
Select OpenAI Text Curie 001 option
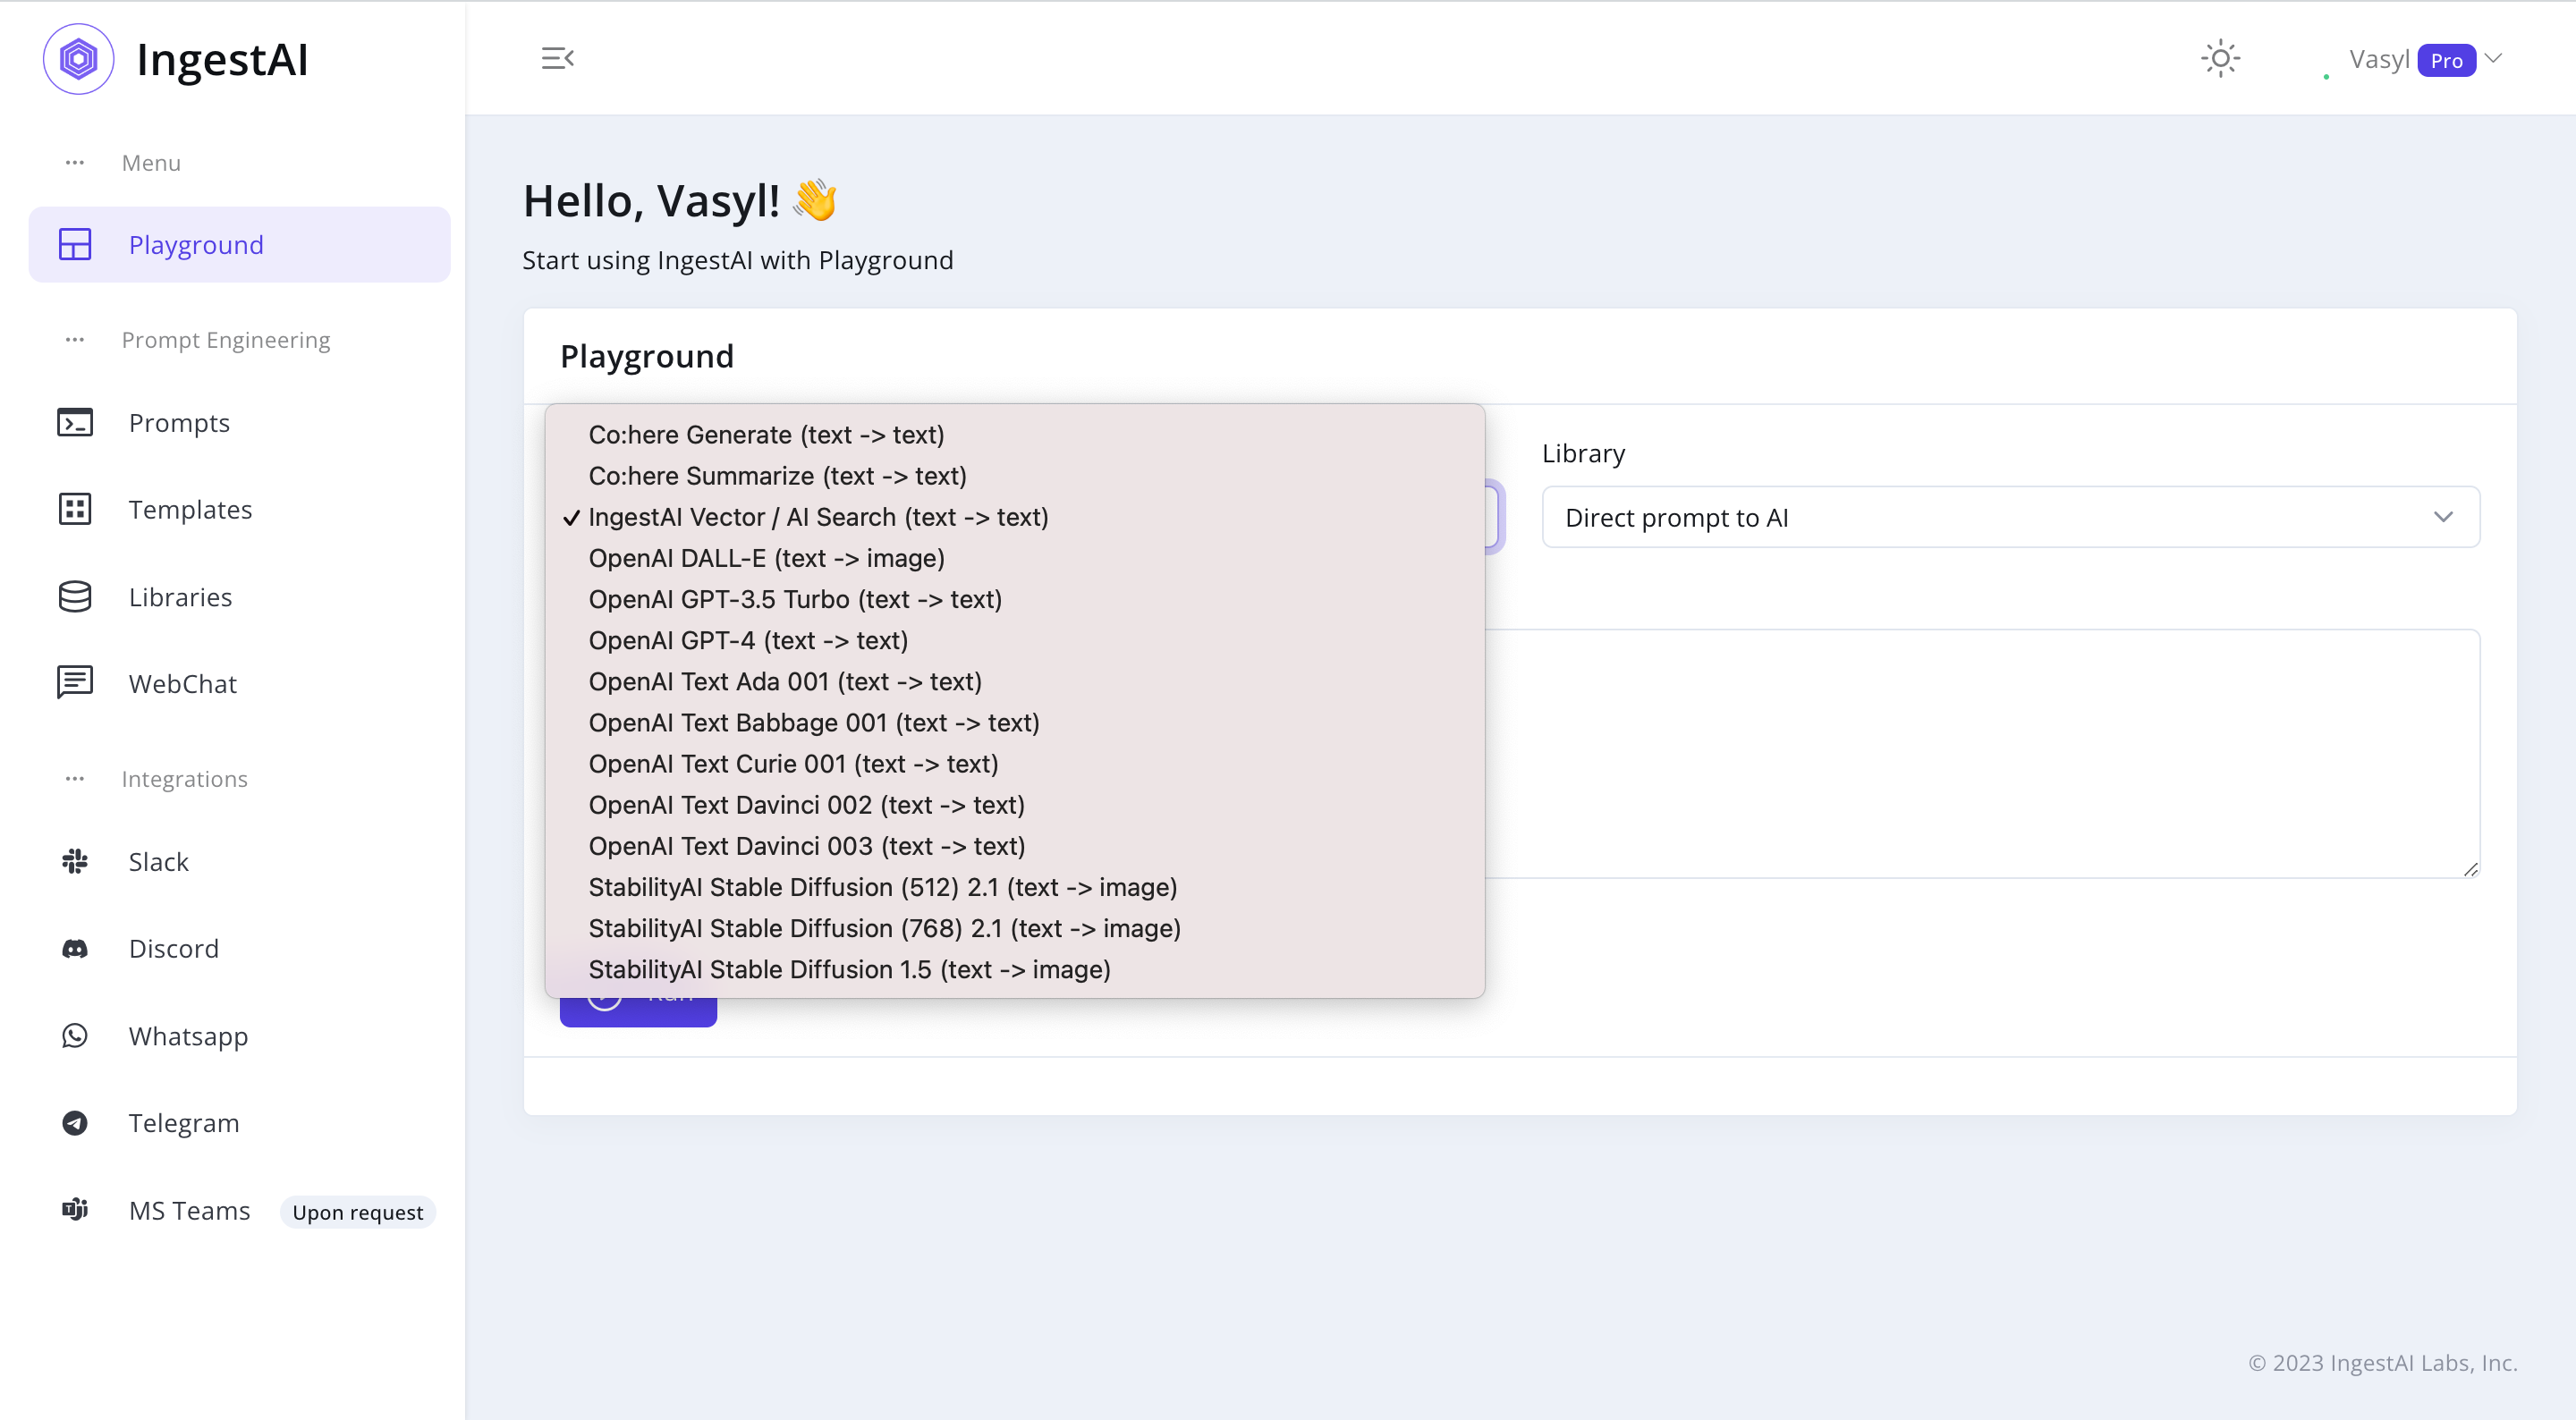[1014, 764]
